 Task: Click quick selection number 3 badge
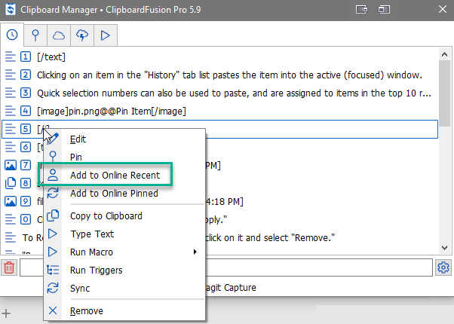26,93
